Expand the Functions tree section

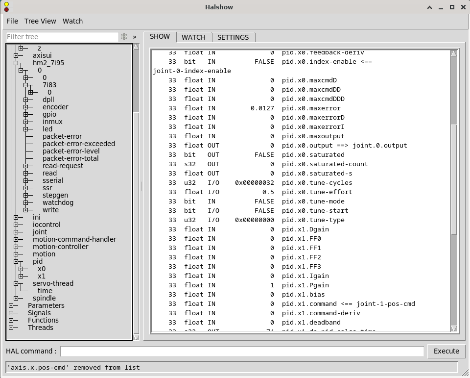[11, 320]
